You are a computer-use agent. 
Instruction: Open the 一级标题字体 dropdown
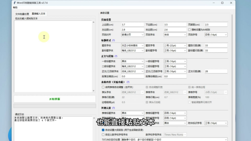[x=132, y=61]
